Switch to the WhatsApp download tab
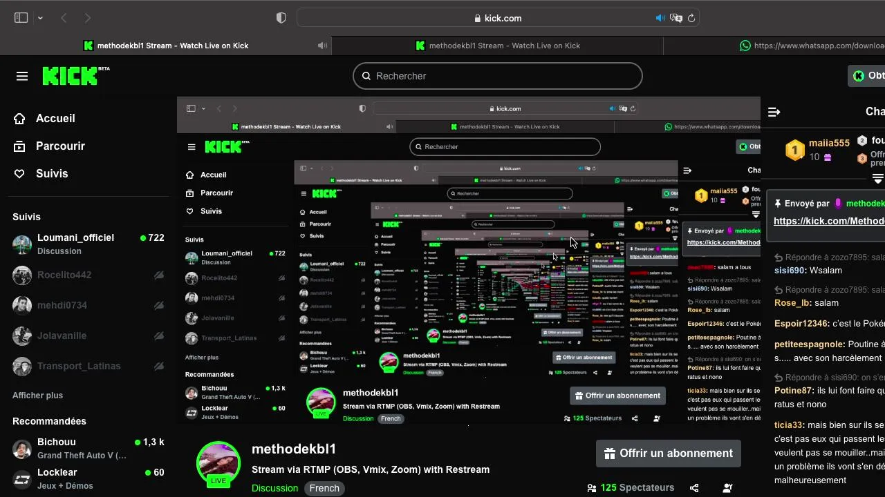 pos(774,46)
